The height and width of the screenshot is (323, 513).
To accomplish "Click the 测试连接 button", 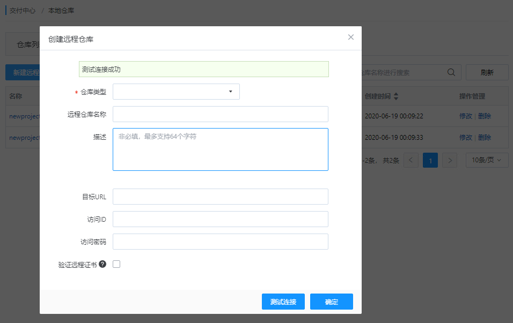I will pyautogui.click(x=283, y=302).
